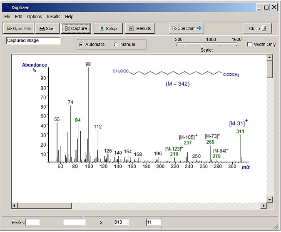Enable the Width Only checkbox

pyautogui.click(x=250, y=45)
